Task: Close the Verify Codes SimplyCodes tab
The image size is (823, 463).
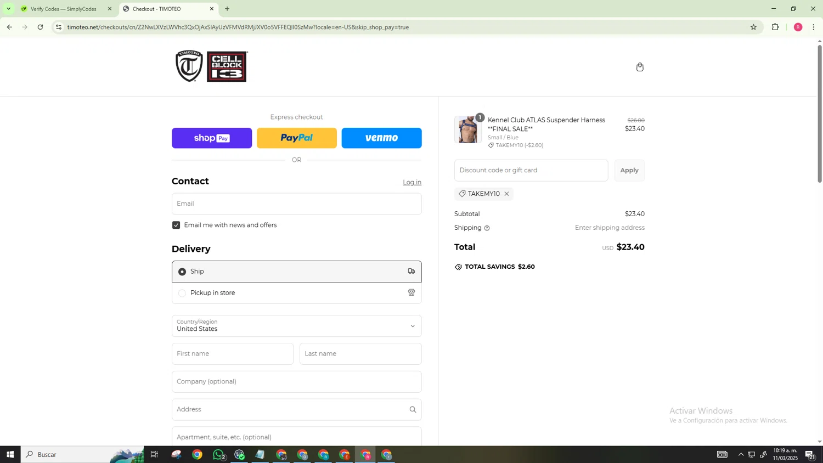Action: (x=110, y=9)
